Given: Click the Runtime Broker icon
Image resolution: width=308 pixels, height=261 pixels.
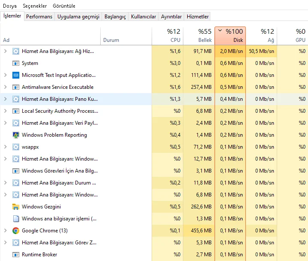Looking at the screenshot, I should click(16, 255).
